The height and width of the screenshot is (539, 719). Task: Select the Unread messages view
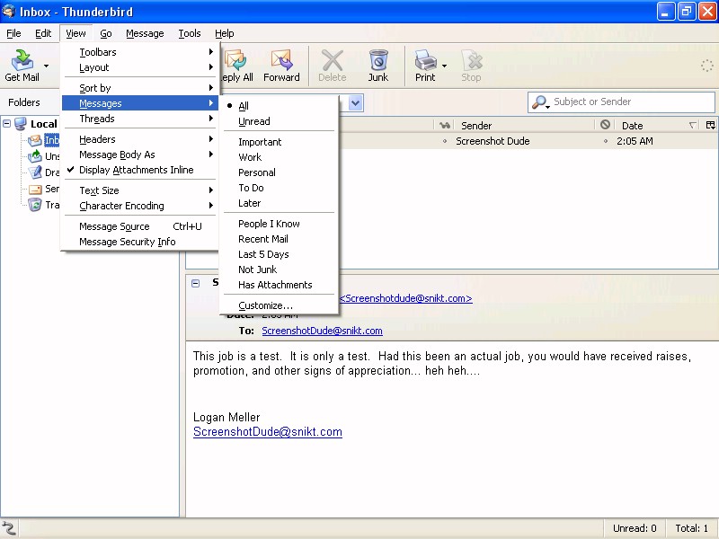click(280, 121)
